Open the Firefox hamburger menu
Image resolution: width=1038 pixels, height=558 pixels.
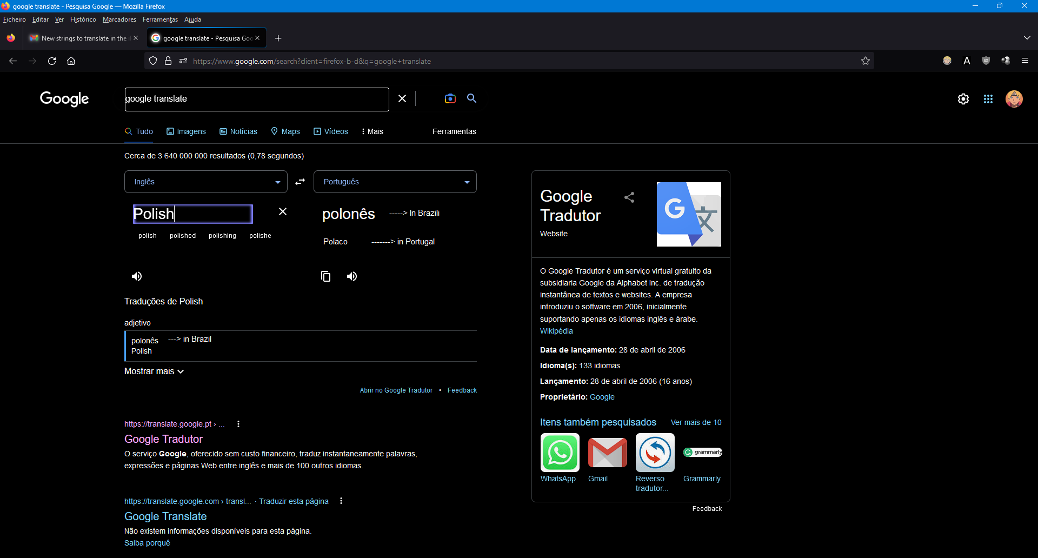[1025, 61]
